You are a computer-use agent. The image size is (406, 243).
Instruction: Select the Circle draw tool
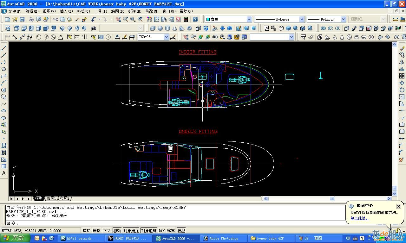coord(4,90)
